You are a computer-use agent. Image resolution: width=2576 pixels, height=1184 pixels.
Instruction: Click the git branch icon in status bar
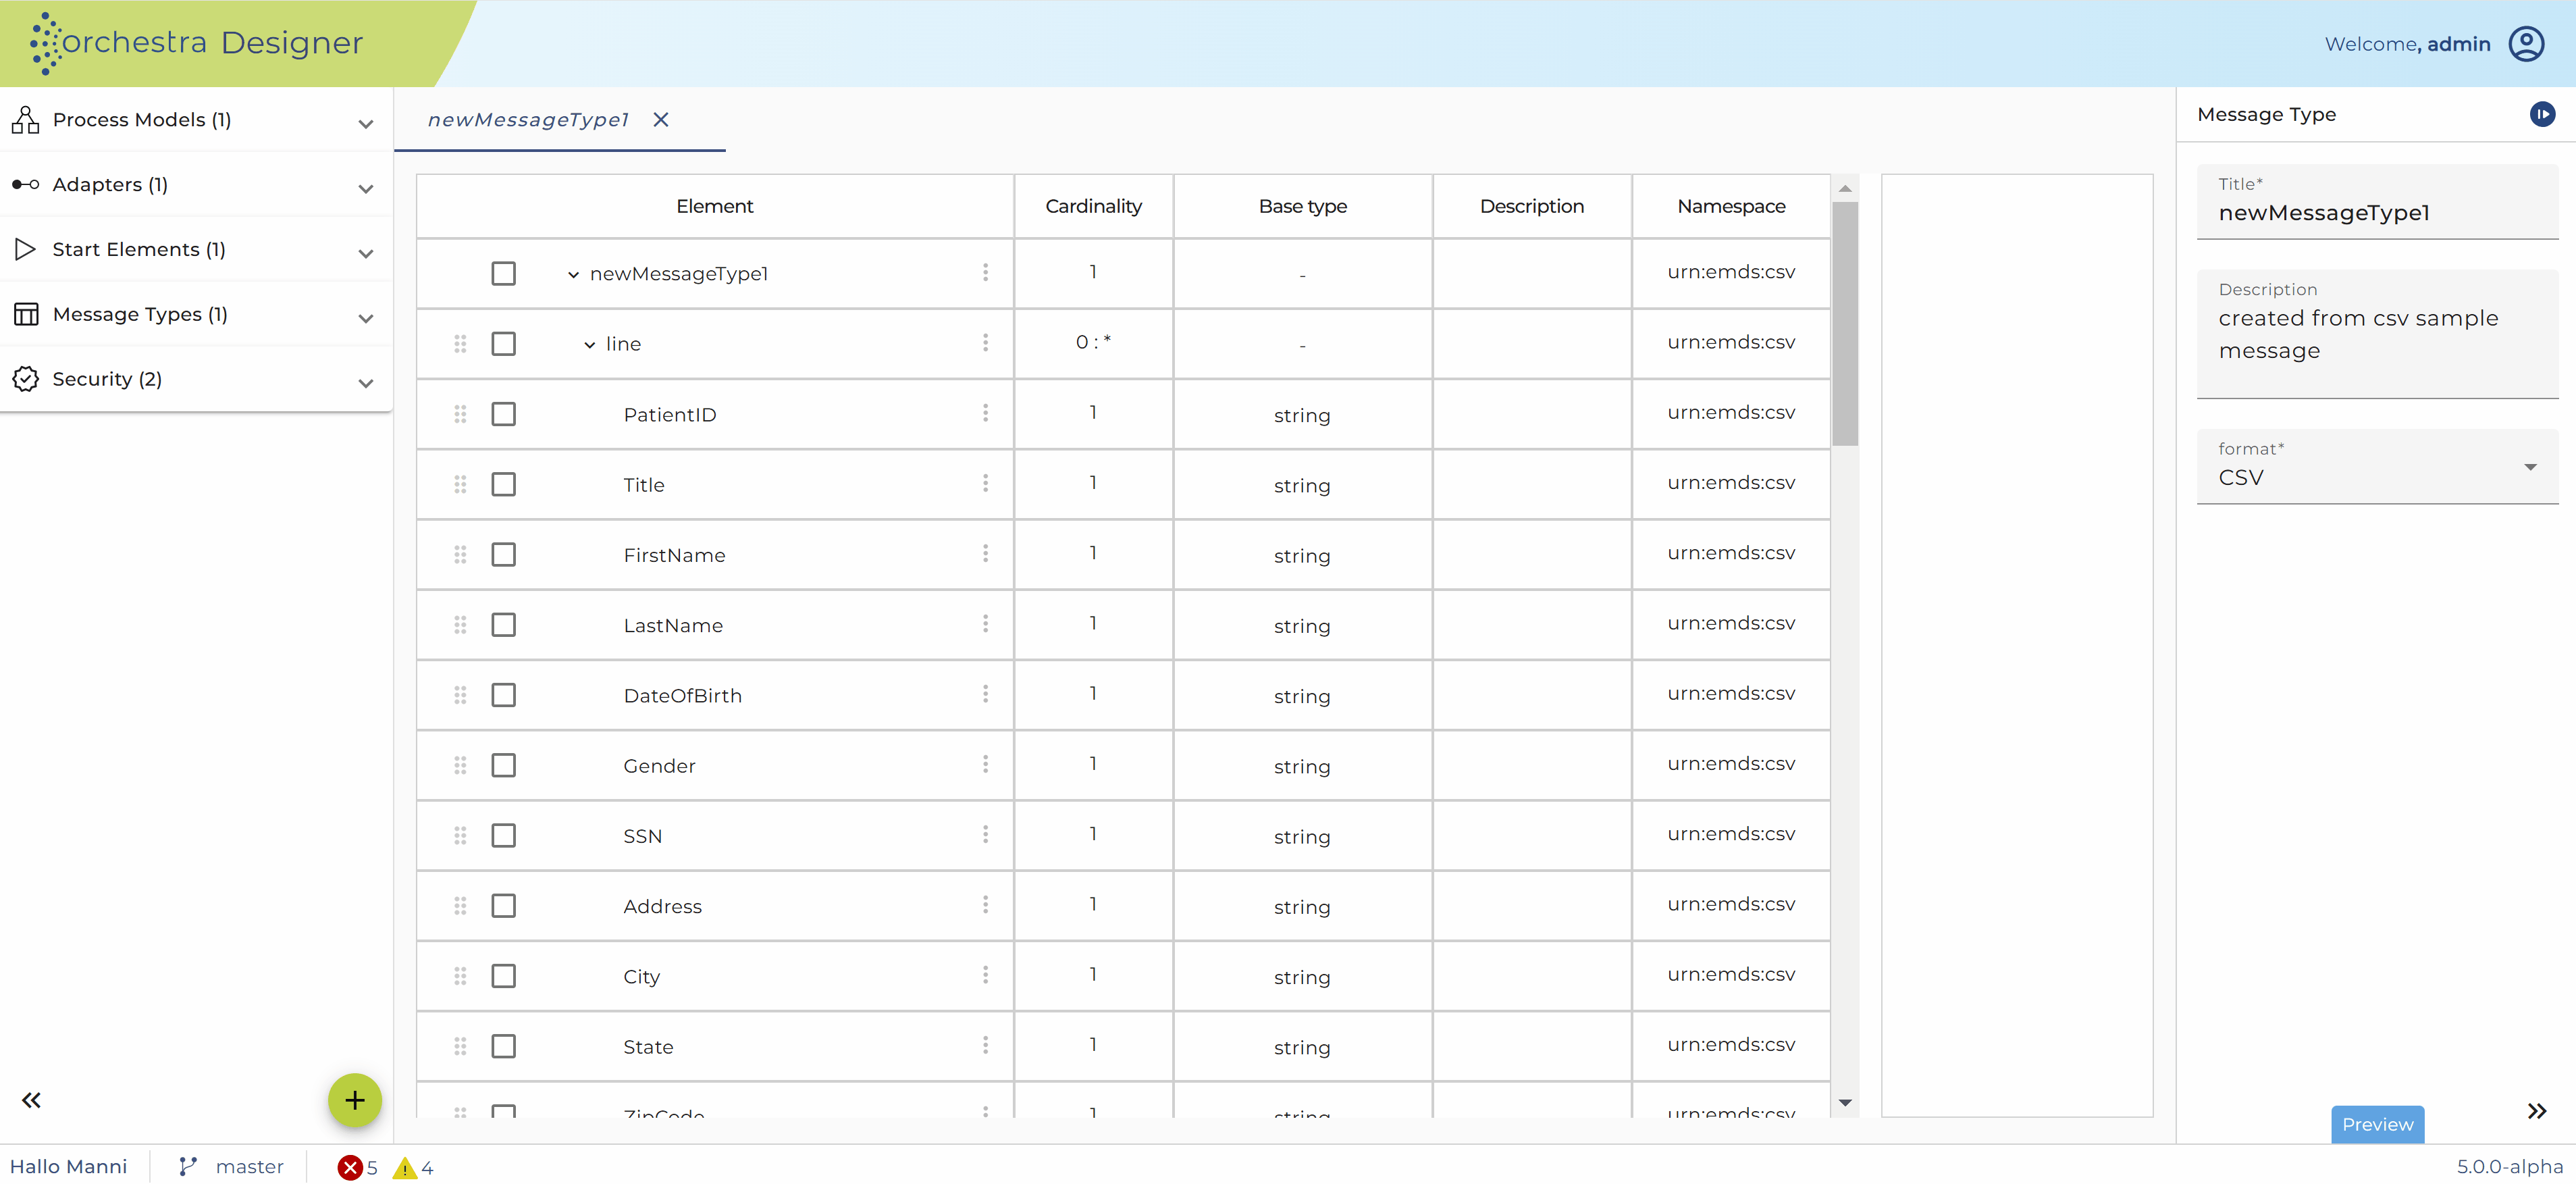pyautogui.click(x=187, y=1166)
